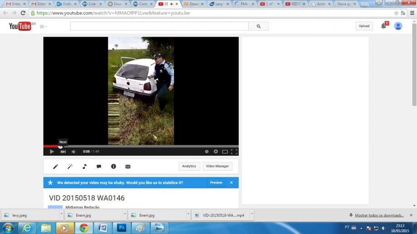Open the Annotations speech bubble tool
The height and width of the screenshot is (234, 417).
coord(99,167)
